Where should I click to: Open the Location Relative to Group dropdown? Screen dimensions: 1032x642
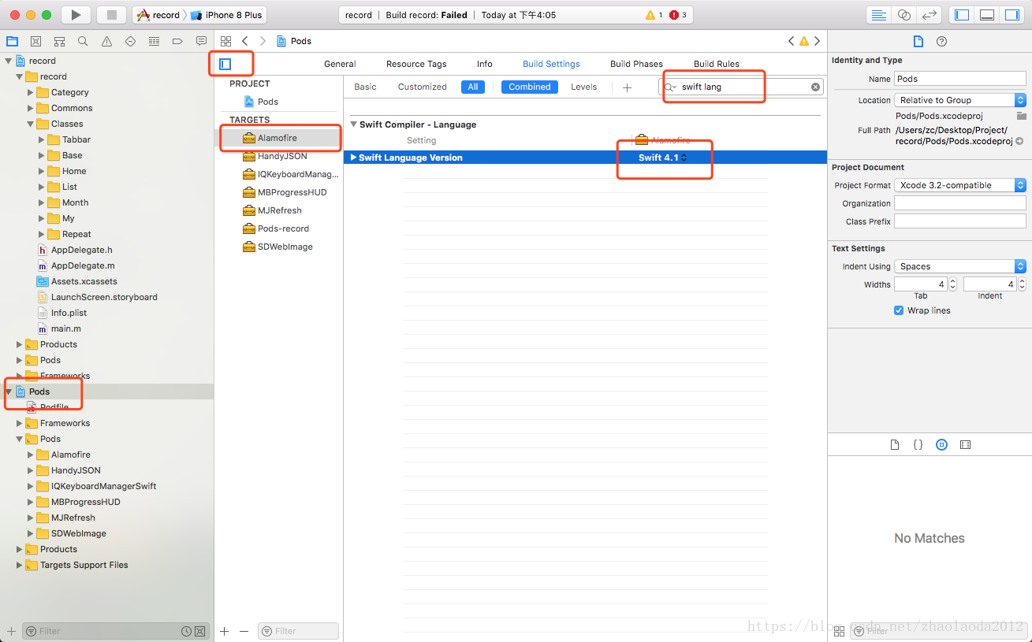tap(960, 100)
